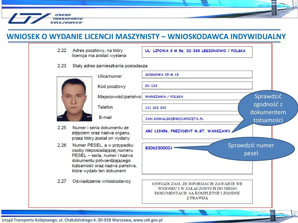Screen dimensions: 298x223
Task: Click label 2.27 Oświadczenie wnioskodawcy
Action: pyautogui.click(x=94, y=181)
